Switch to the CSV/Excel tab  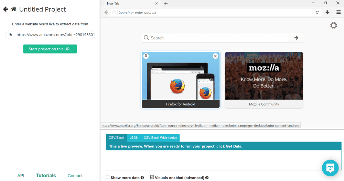point(117,138)
